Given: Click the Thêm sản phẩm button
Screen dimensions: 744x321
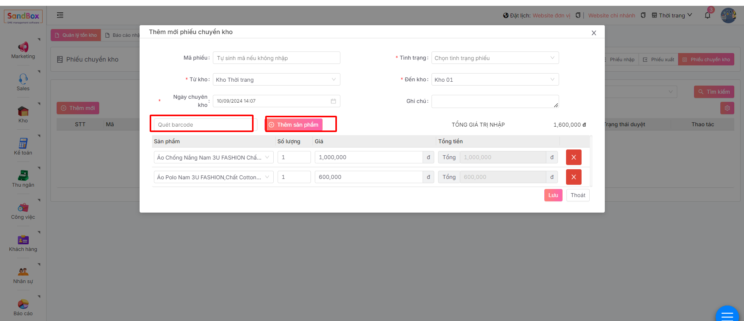Looking at the screenshot, I should (294, 125).
